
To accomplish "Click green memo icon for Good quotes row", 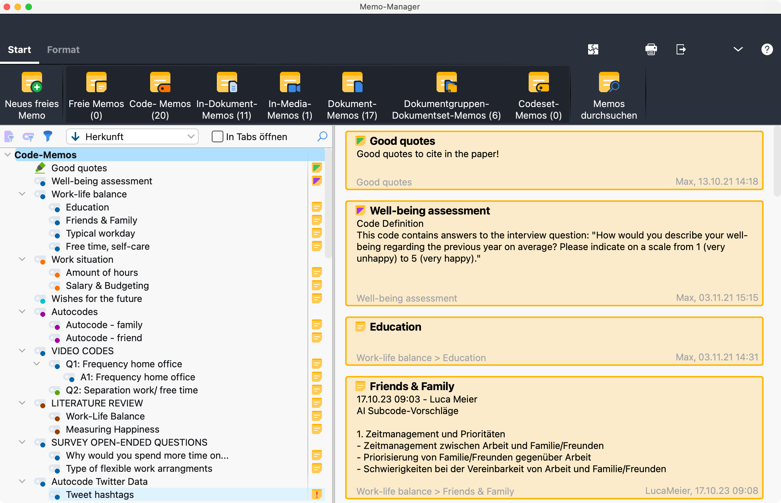I will (x=317, y=168).
